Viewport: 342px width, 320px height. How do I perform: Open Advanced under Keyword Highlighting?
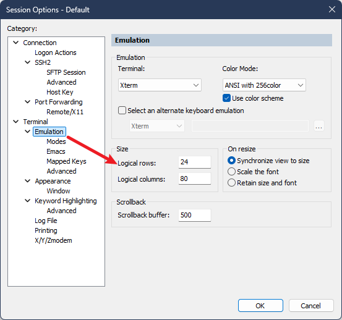pyautogui.click(x=61, y=211)
